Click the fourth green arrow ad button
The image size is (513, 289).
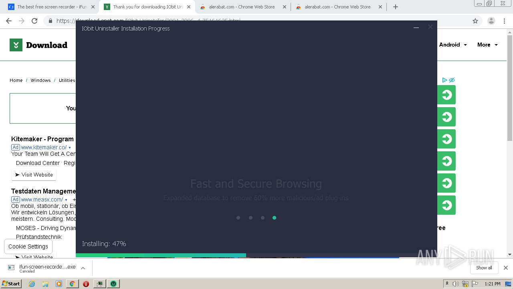446,161
